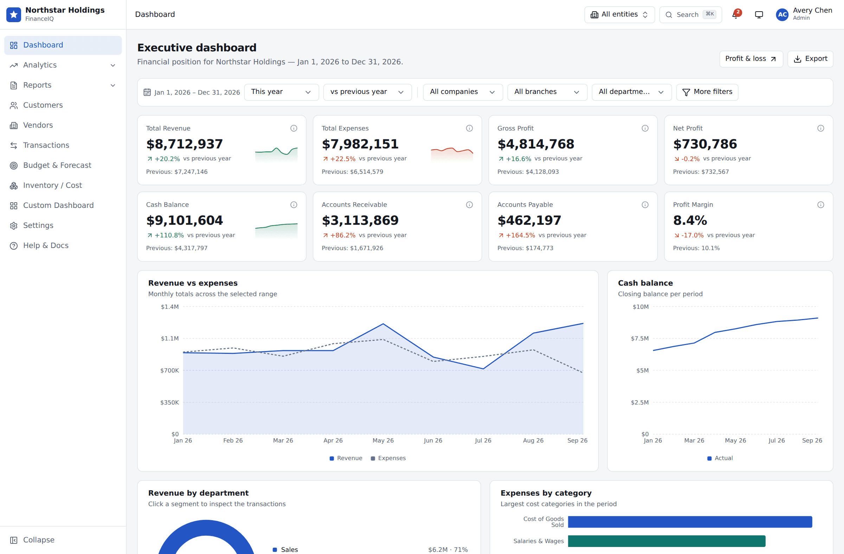Click the Profit & loss button
Screen dimensions: 844x554
coord(751,59)
